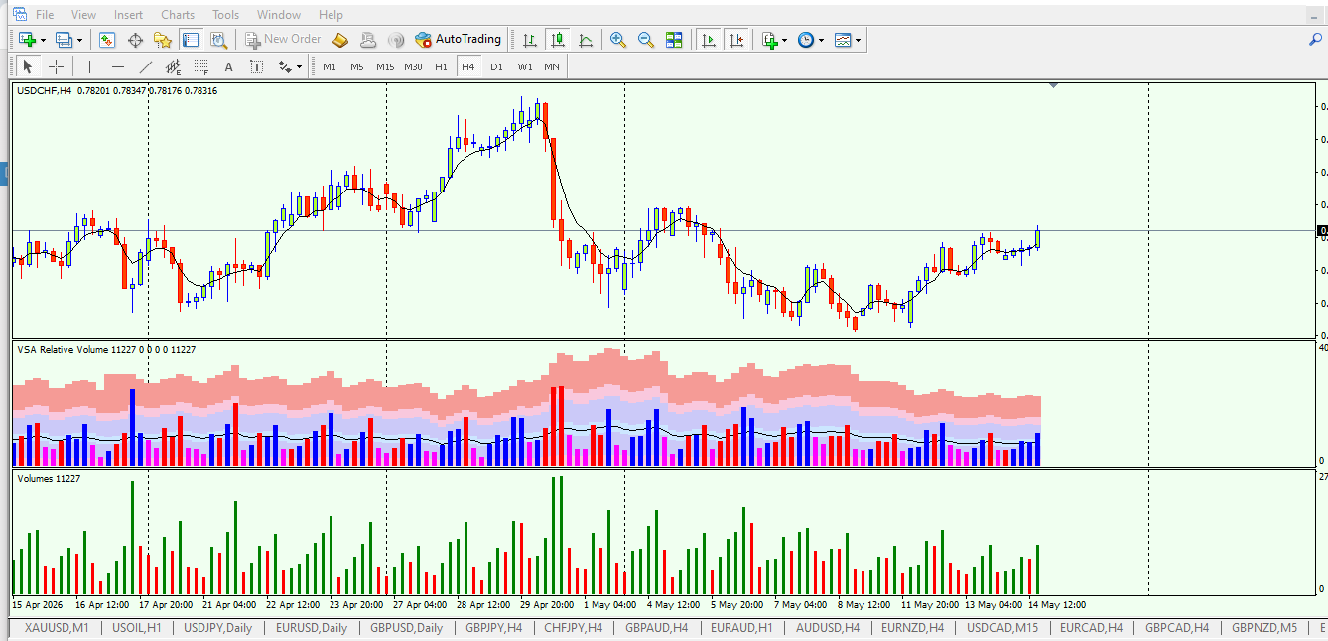The width and height of the screenshot is (1328, 641).
Task: Open the Data Window crosshair-target icon
Action: point(135,40)
